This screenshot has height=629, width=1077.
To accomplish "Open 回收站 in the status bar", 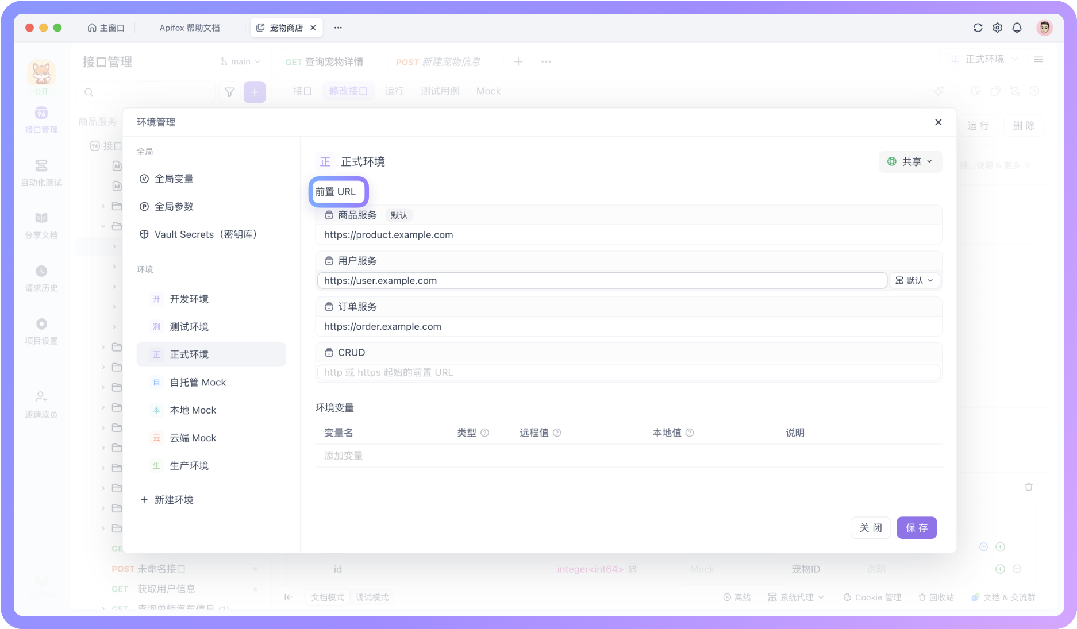I will [936, 597].
